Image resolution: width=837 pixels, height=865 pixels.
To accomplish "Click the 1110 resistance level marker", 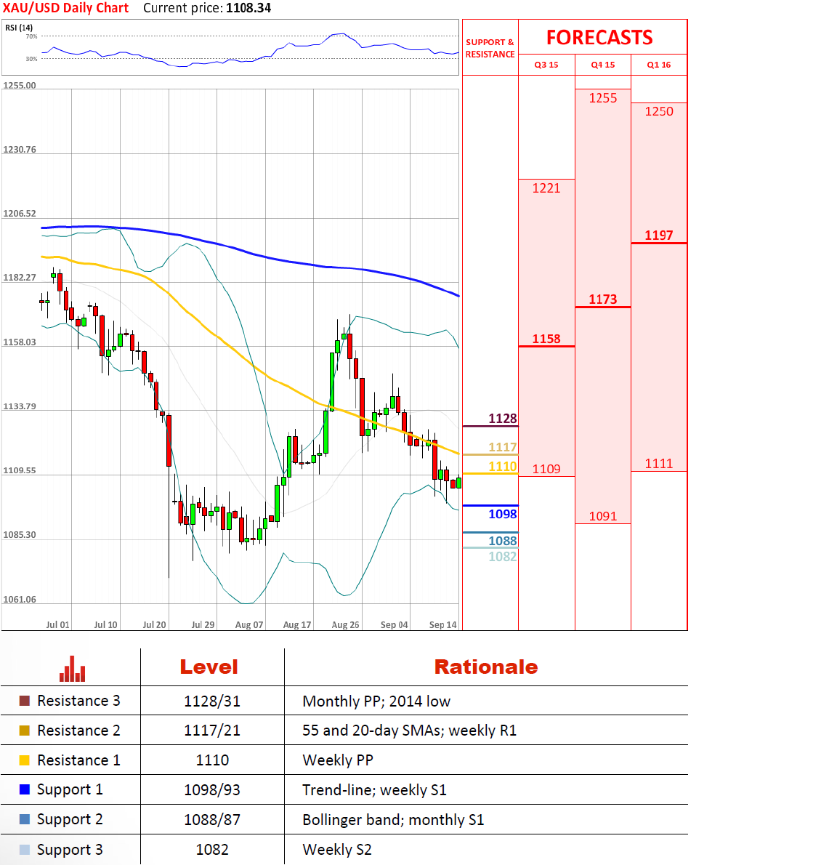I will 502,467.
